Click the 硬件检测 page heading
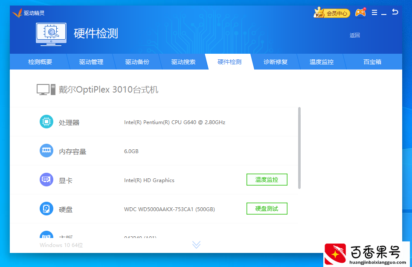The width and height of the screenshot is (412, 267). pyautogui.click(x=96, y=34)
